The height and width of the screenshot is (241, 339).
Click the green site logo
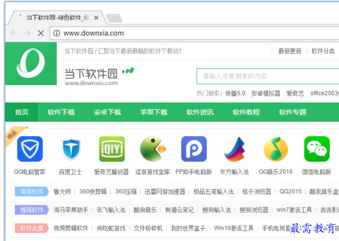31,63
